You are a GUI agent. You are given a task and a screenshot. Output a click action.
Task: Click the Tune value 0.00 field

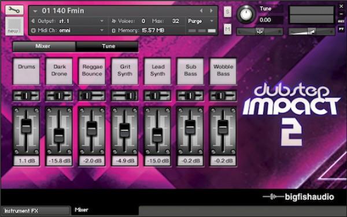(271, 20)
